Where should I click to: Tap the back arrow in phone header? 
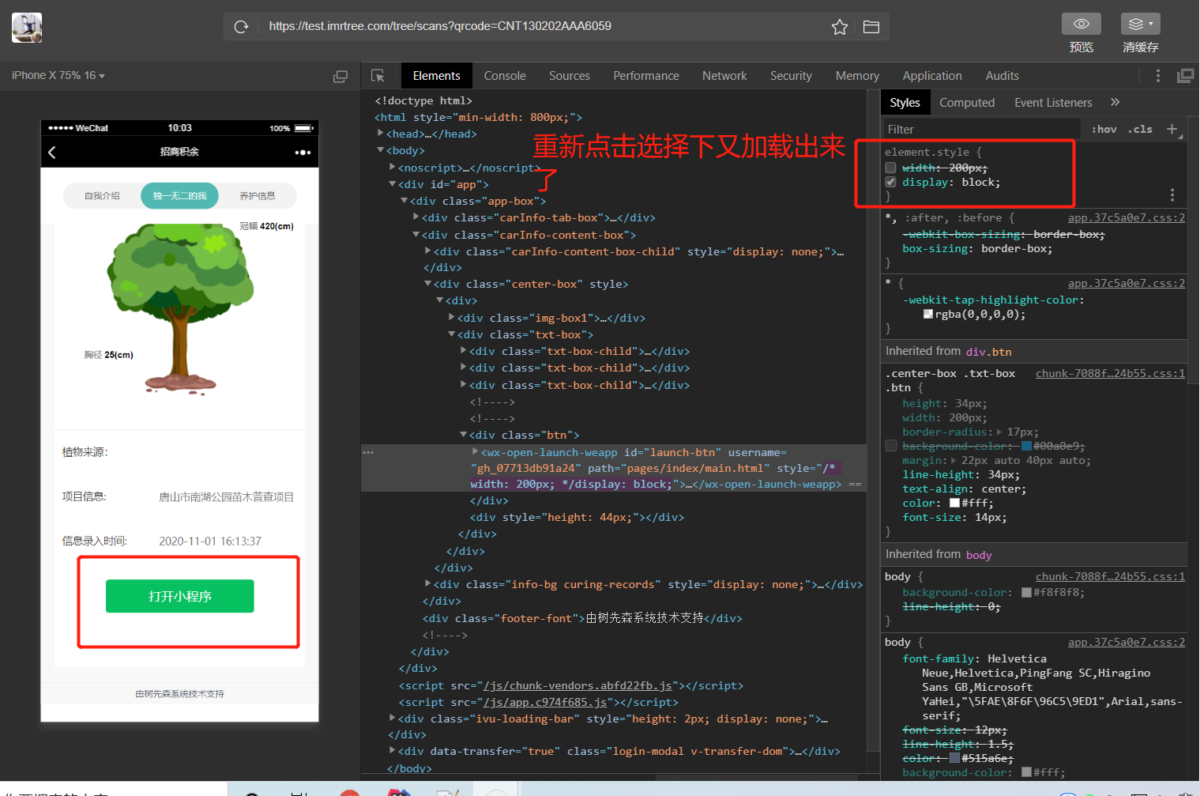[52, 152]
